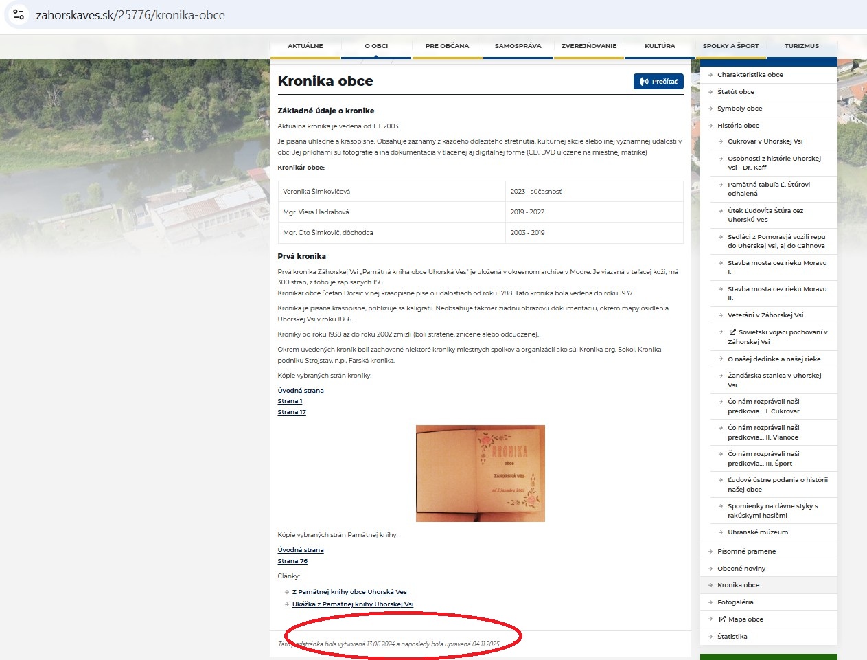Open Úvodná strana link under Pamätná kniha
The height and width of the screenshot is (660, 867).
[301, 550]
